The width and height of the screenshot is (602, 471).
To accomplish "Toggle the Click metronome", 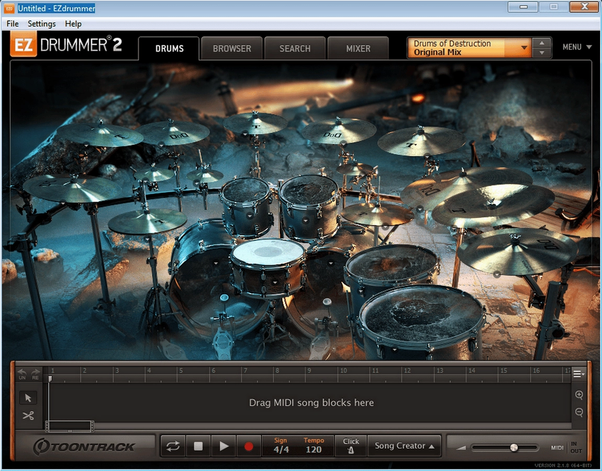I will pos(351,446).
